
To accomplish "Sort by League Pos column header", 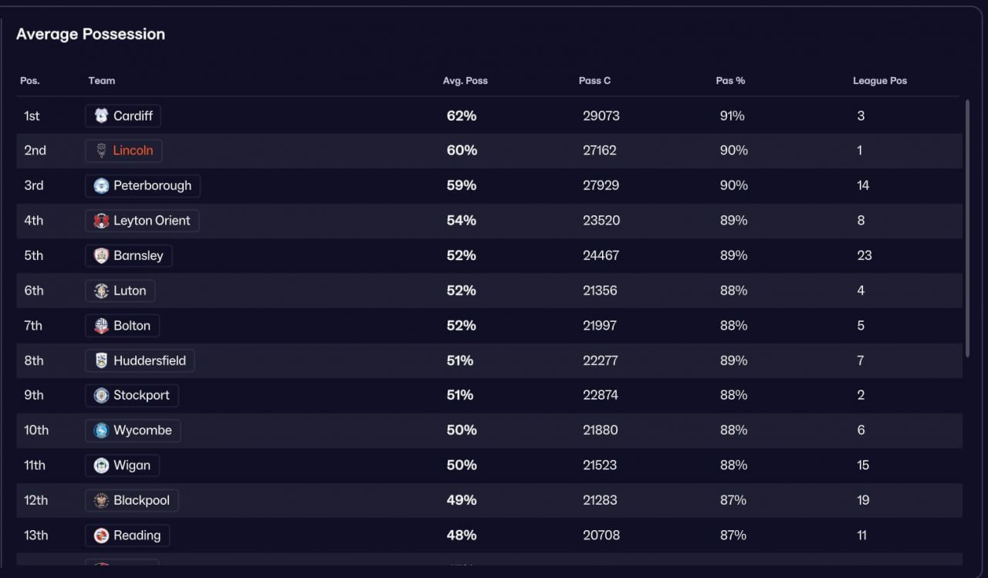I will 880,80.
